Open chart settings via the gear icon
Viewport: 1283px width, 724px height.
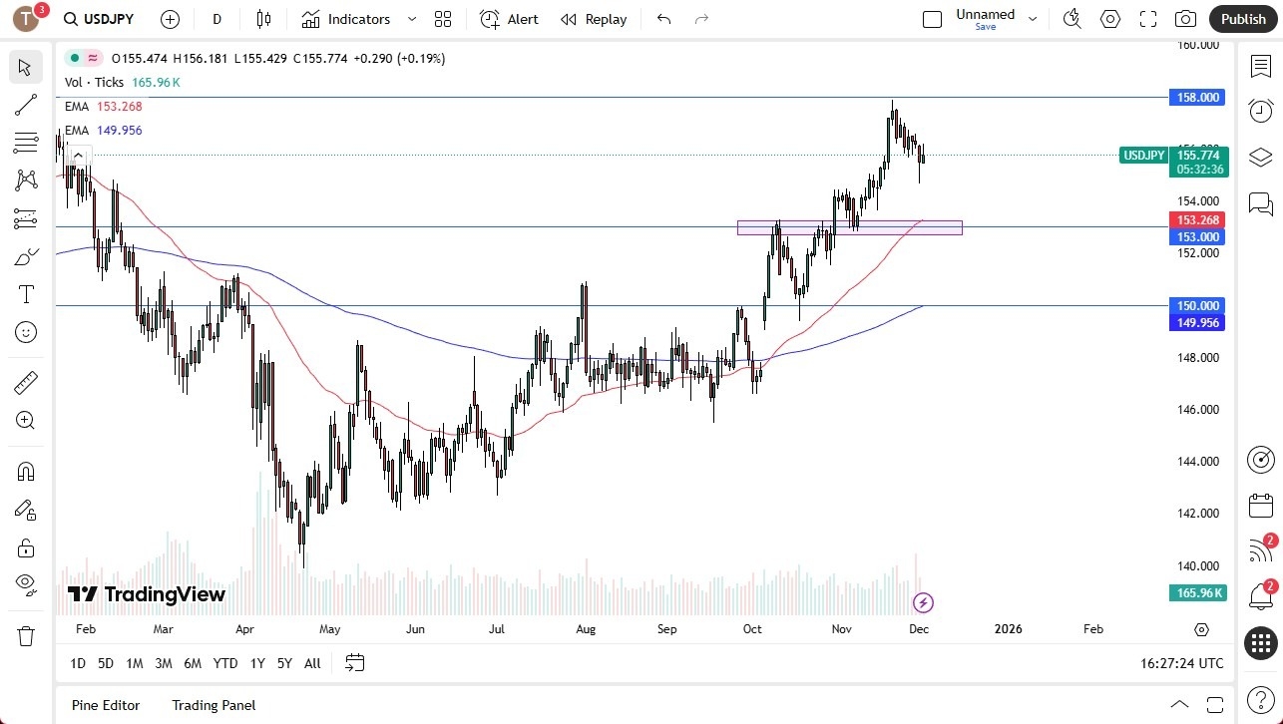tap(1109, 18)
